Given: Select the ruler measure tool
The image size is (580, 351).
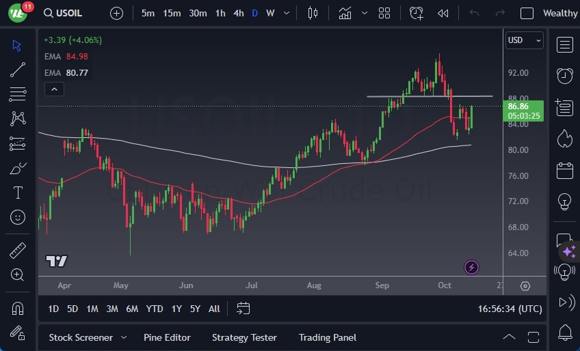Looking at the screenshot, I should click(18, 251).
